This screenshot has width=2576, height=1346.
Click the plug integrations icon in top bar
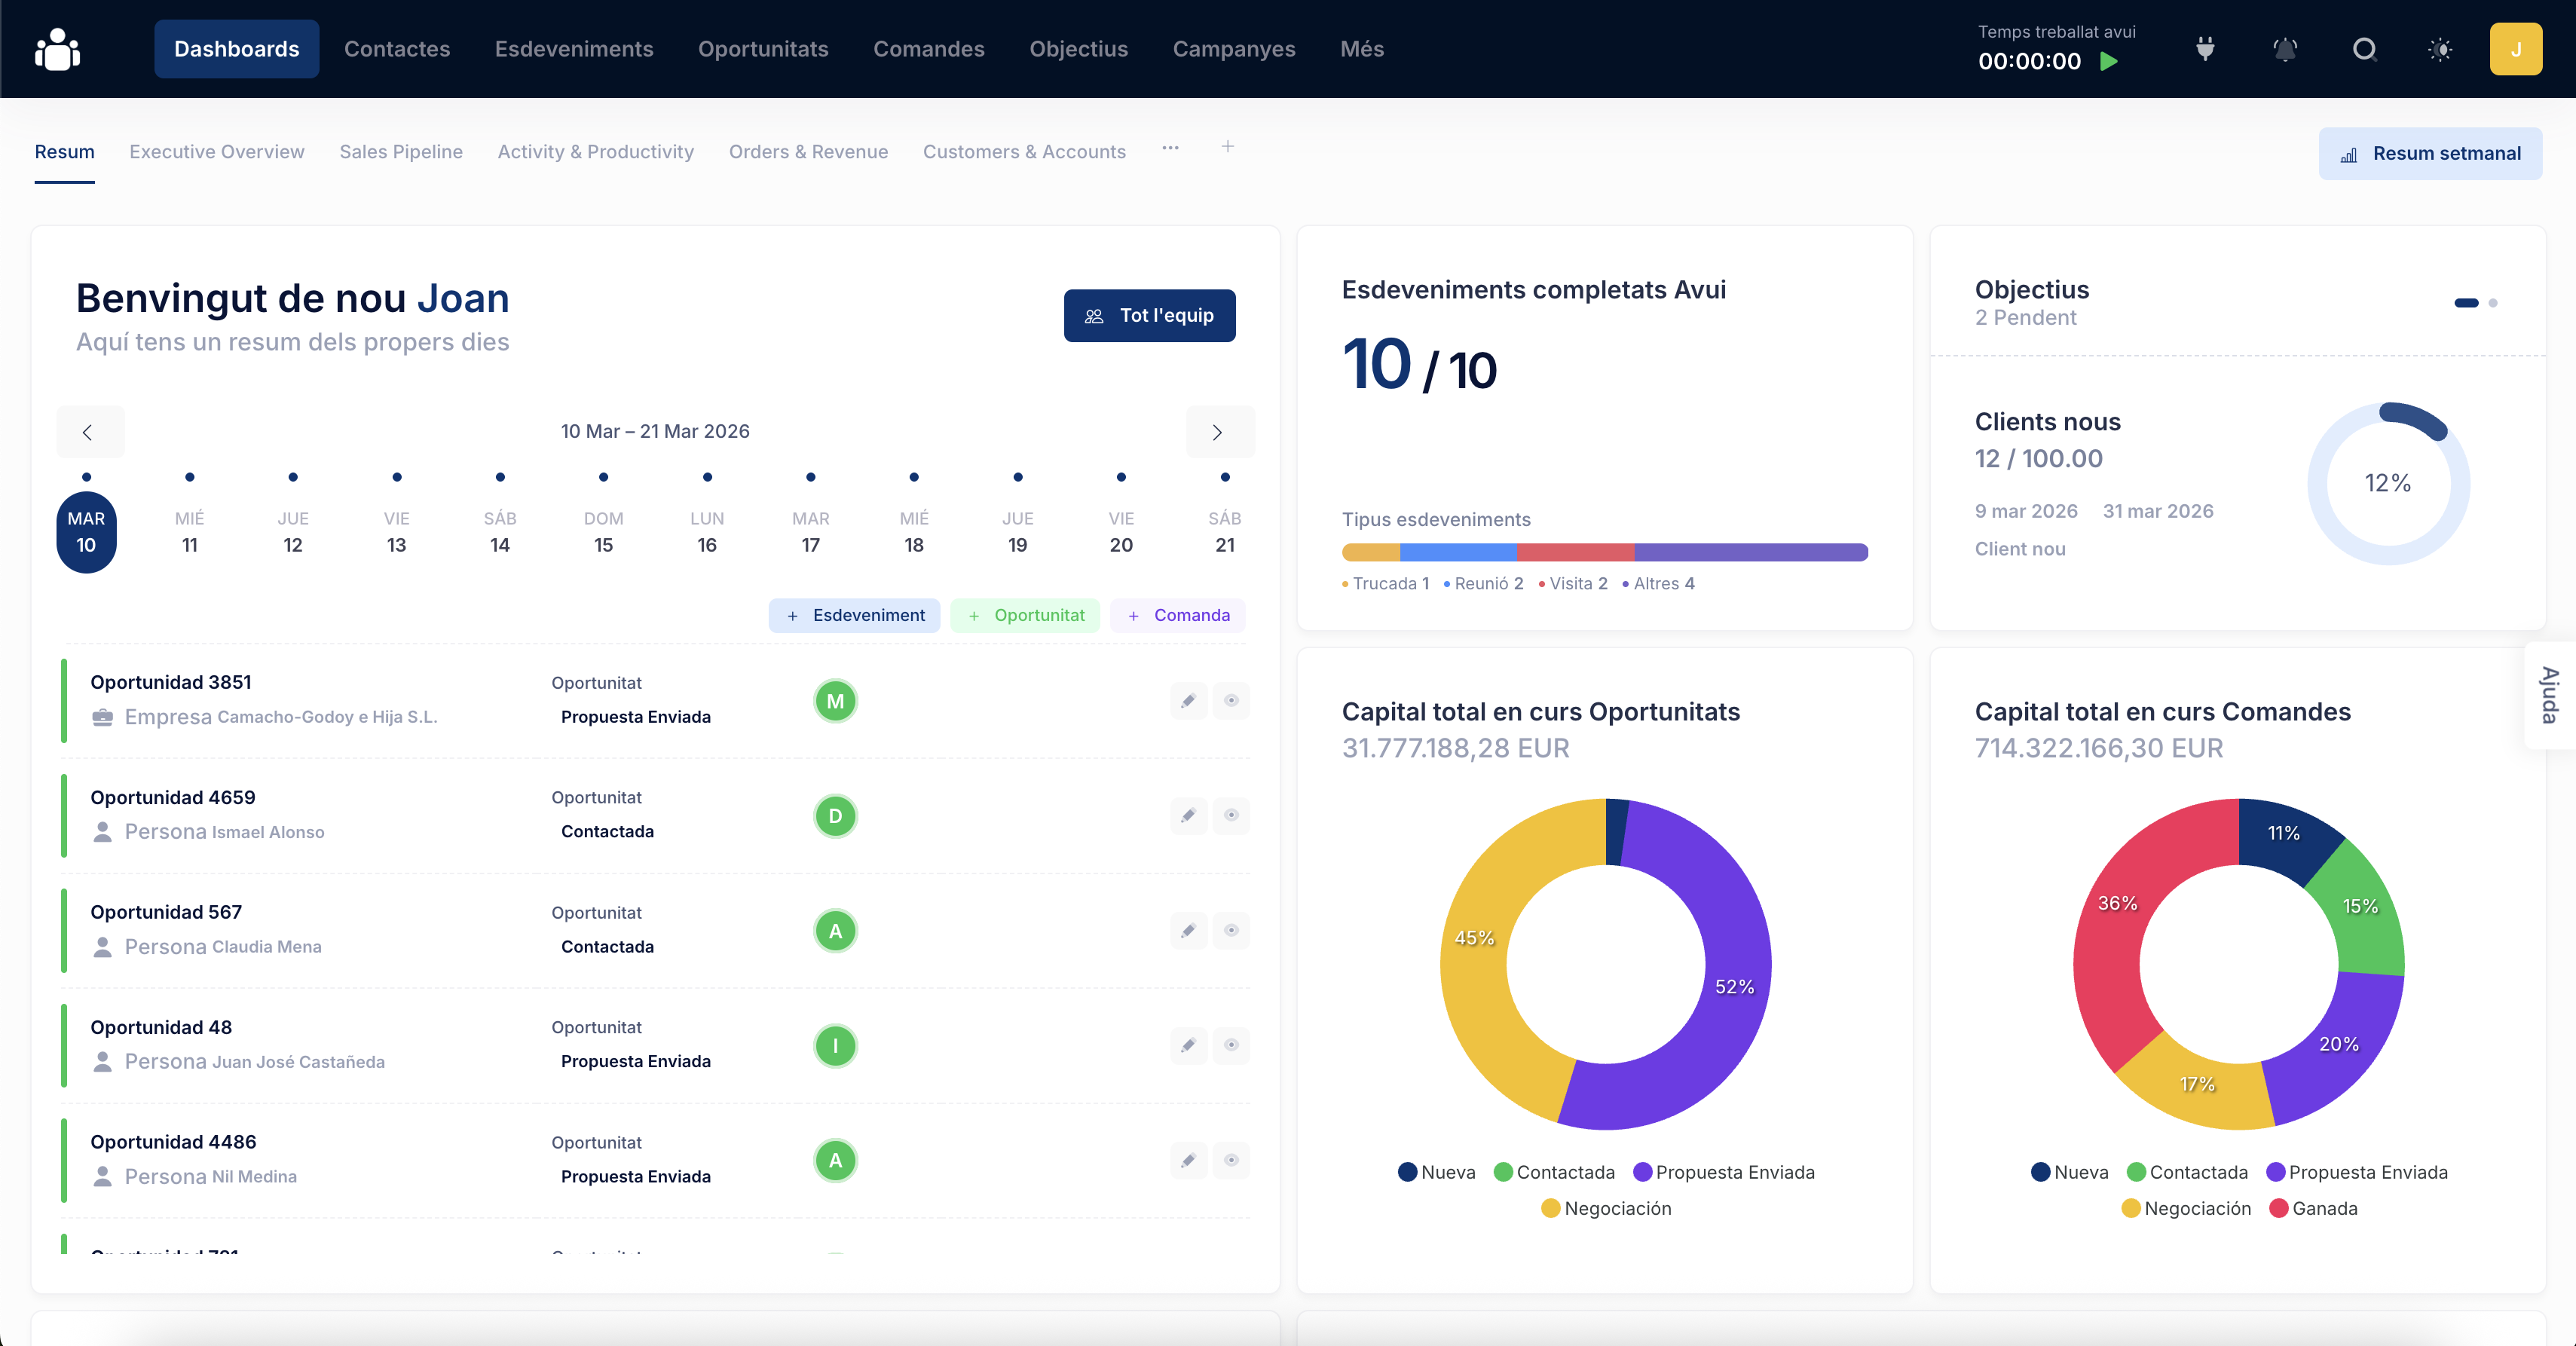(2205, 49)
